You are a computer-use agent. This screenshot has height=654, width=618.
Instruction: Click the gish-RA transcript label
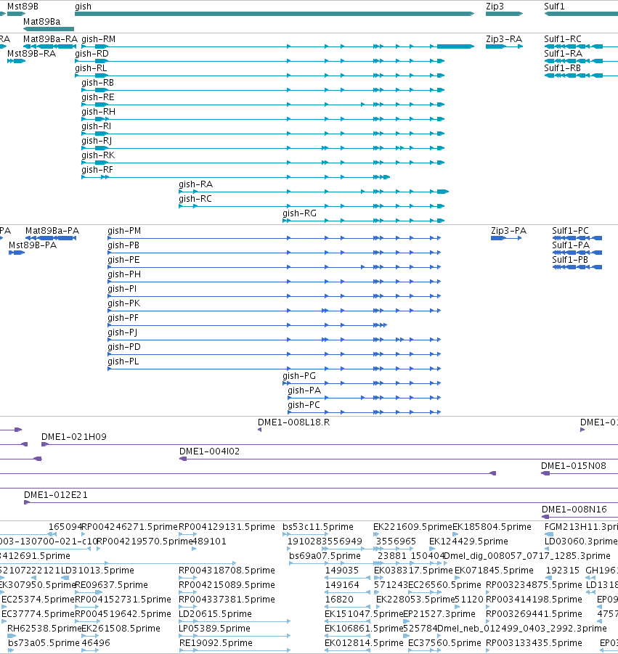(195, 184)
